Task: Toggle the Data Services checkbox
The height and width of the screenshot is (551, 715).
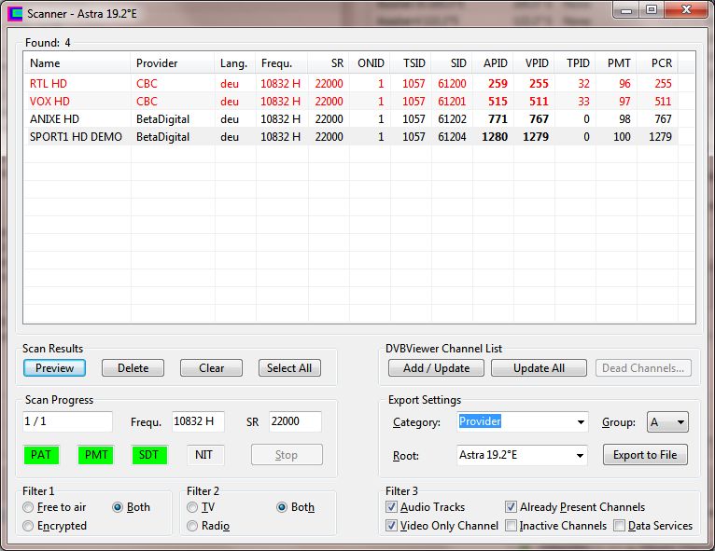Action: point(620,526)
